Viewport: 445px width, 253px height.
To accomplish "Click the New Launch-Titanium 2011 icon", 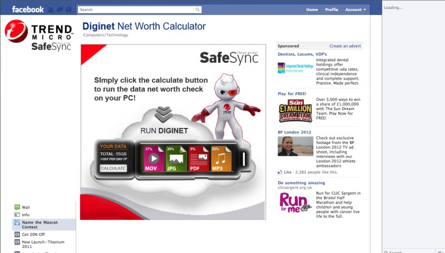I will (17, 242).
